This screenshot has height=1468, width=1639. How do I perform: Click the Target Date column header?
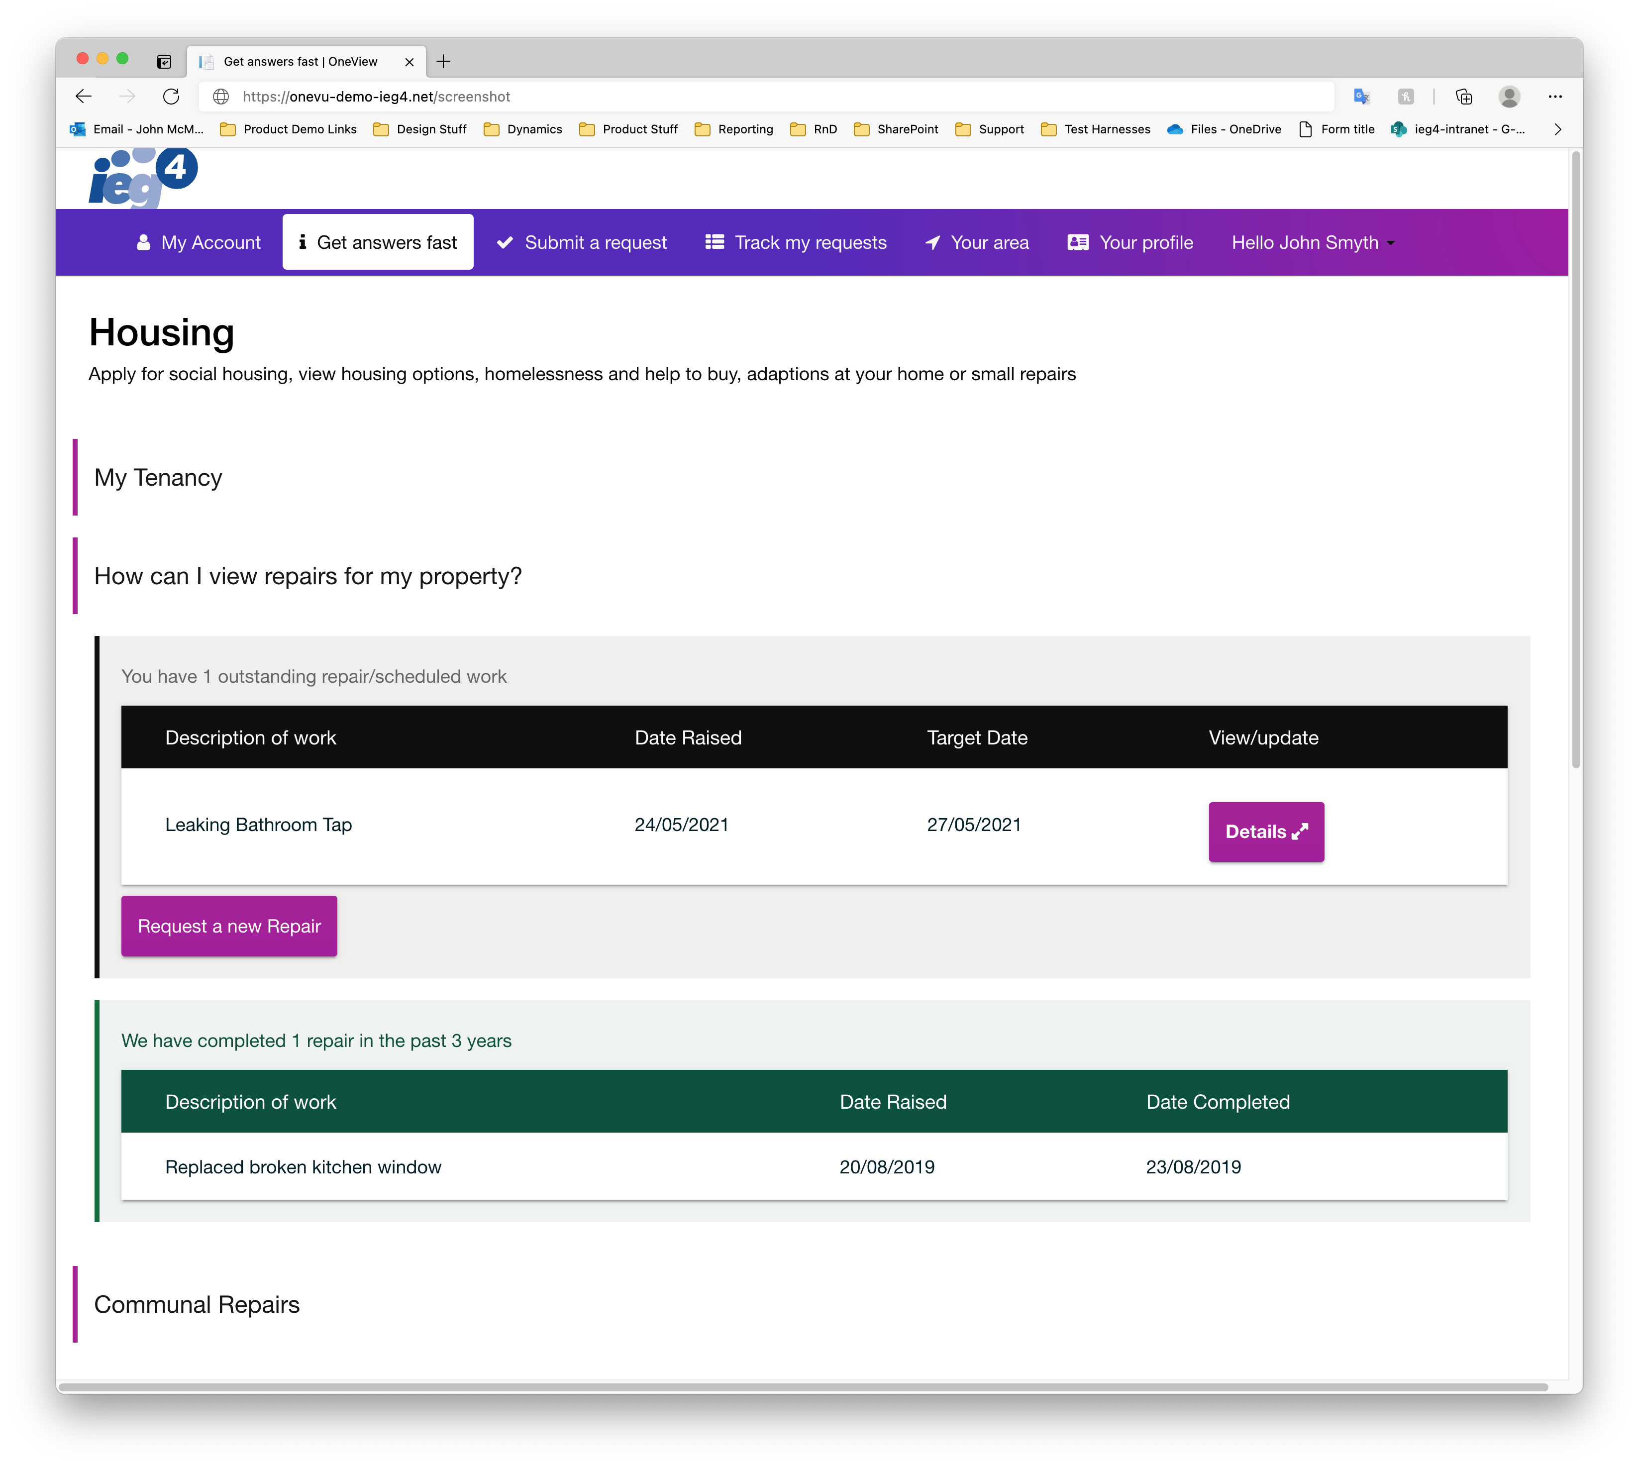tap(977, 737)
